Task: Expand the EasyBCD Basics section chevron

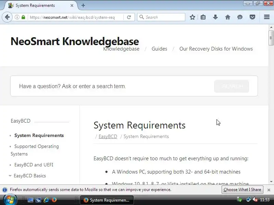Action: 10,176
